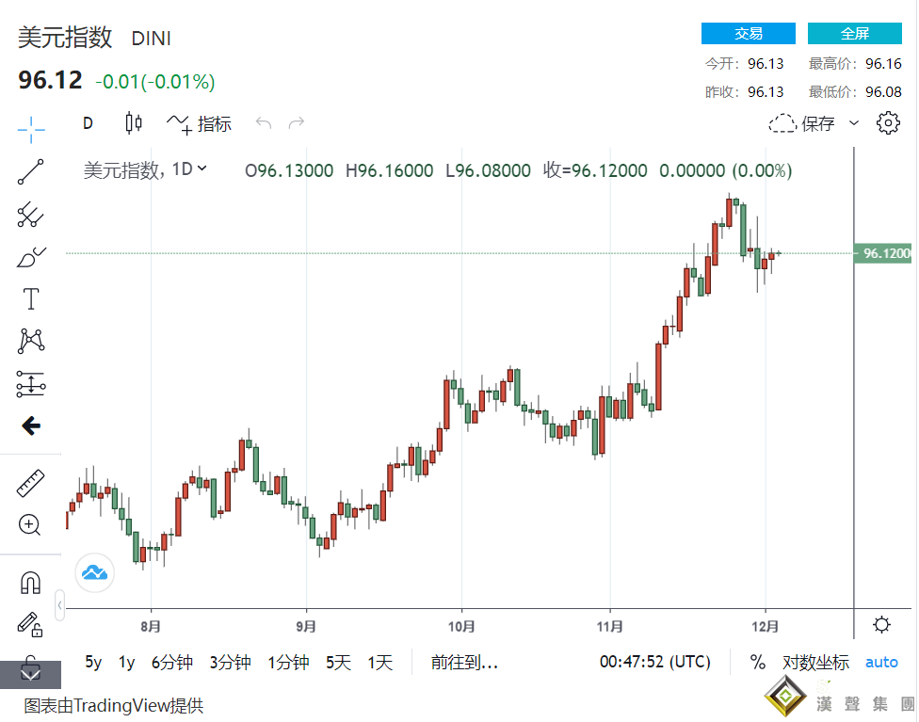919x722 pixels.
Task: Expand the 保存 dropdown arrow
Action: (854, 123)
